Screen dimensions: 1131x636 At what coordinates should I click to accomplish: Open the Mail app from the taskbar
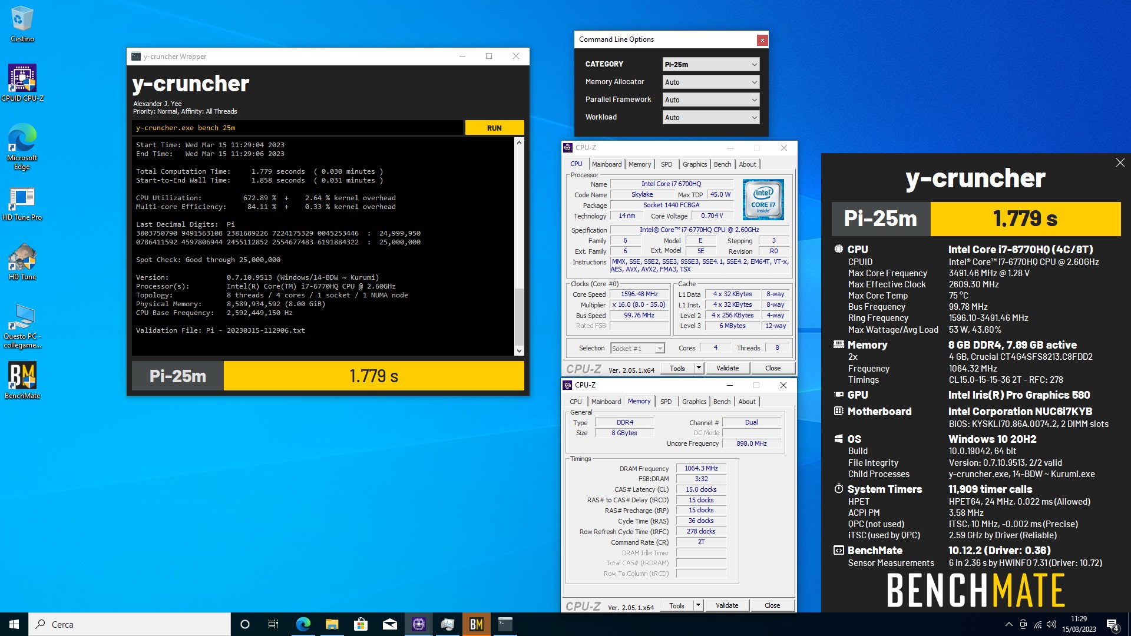(x=389, y=624)
